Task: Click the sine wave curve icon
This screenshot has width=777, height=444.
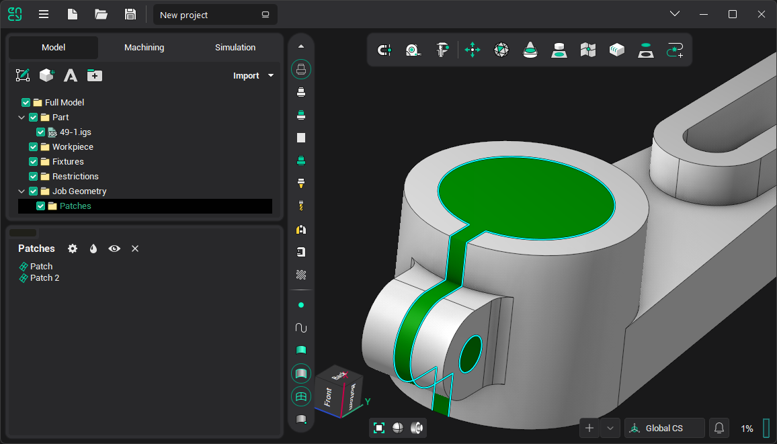Action: click(x=301, y=328)
